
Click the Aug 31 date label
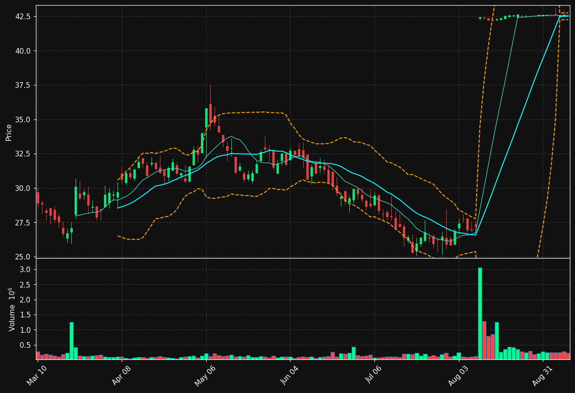pyautogui.click(x=542, y=376)
